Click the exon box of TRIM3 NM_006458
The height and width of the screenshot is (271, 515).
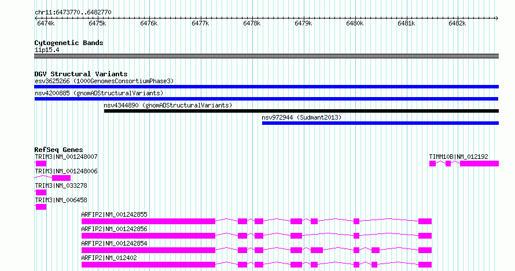coord(41,207)
